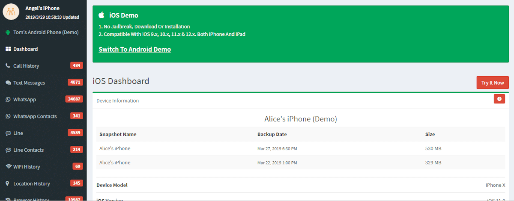Click the 34687 badge on WhatsApp
The width and height of the screenshot is (514, 201).
pyautogui.click(x=74, y=99)
